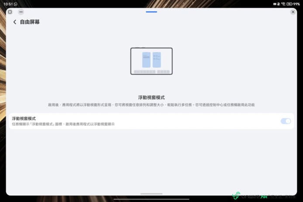The image size is (303, 202).
Task: Click the feature description paragraph text
Action: tap(151, 105)
